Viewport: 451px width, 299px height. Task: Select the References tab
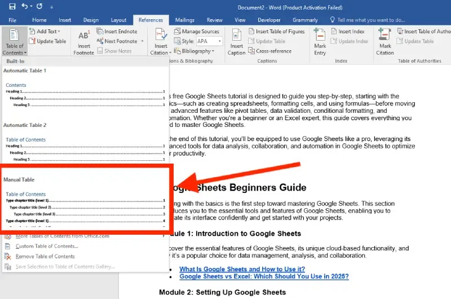tap(151, 20)
